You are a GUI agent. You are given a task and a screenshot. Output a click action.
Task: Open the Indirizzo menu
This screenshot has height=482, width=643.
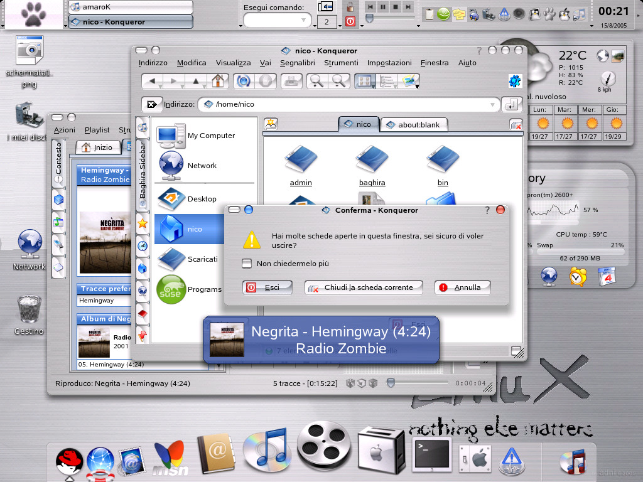(x=153, y=63)
